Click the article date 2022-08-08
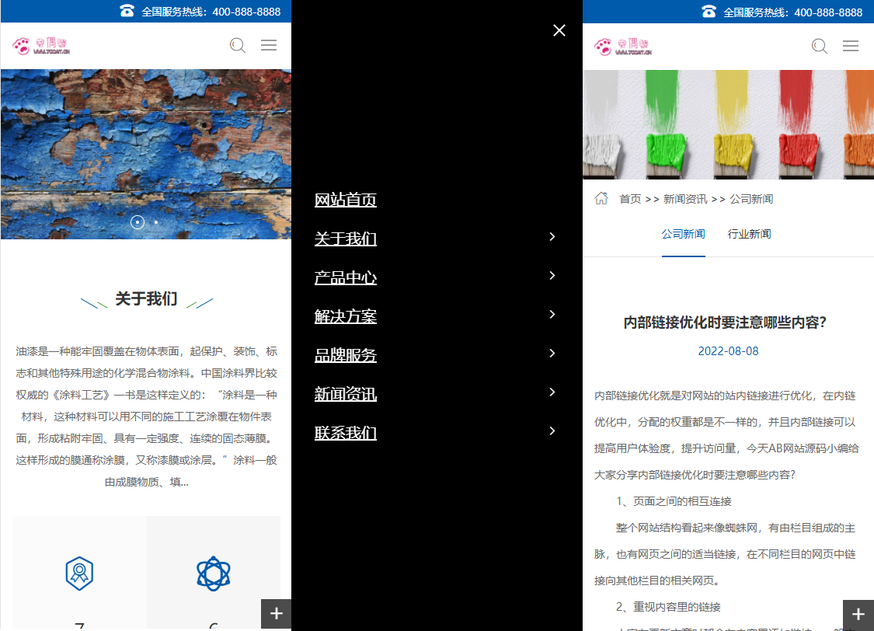Image resolution: width=874 pixels, height=631 pixels. tap(728, 351)
